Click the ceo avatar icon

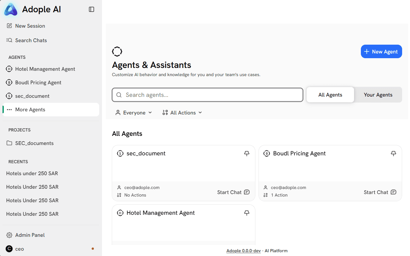9,249
